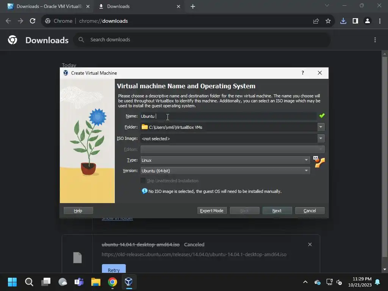Click the muted volume tray icon
Viewport: 388px width, 291px height.
(339, 282)
